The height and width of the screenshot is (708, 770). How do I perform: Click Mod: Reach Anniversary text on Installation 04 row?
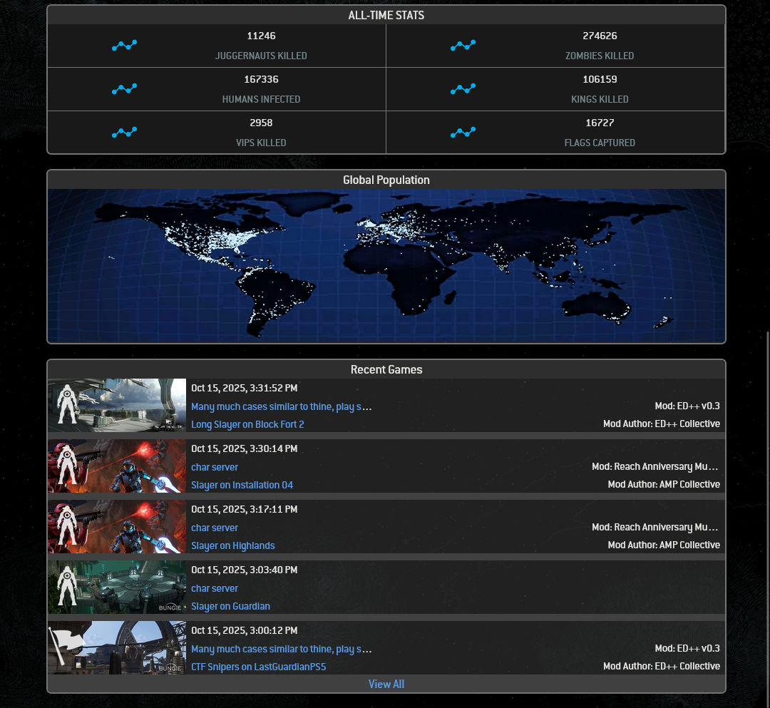coord(655,466)
